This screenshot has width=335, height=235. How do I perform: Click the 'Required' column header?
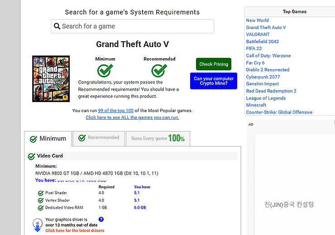click(106, 187)
